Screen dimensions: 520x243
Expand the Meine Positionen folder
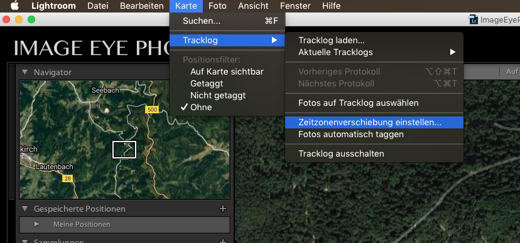click(x=37, y=224)
